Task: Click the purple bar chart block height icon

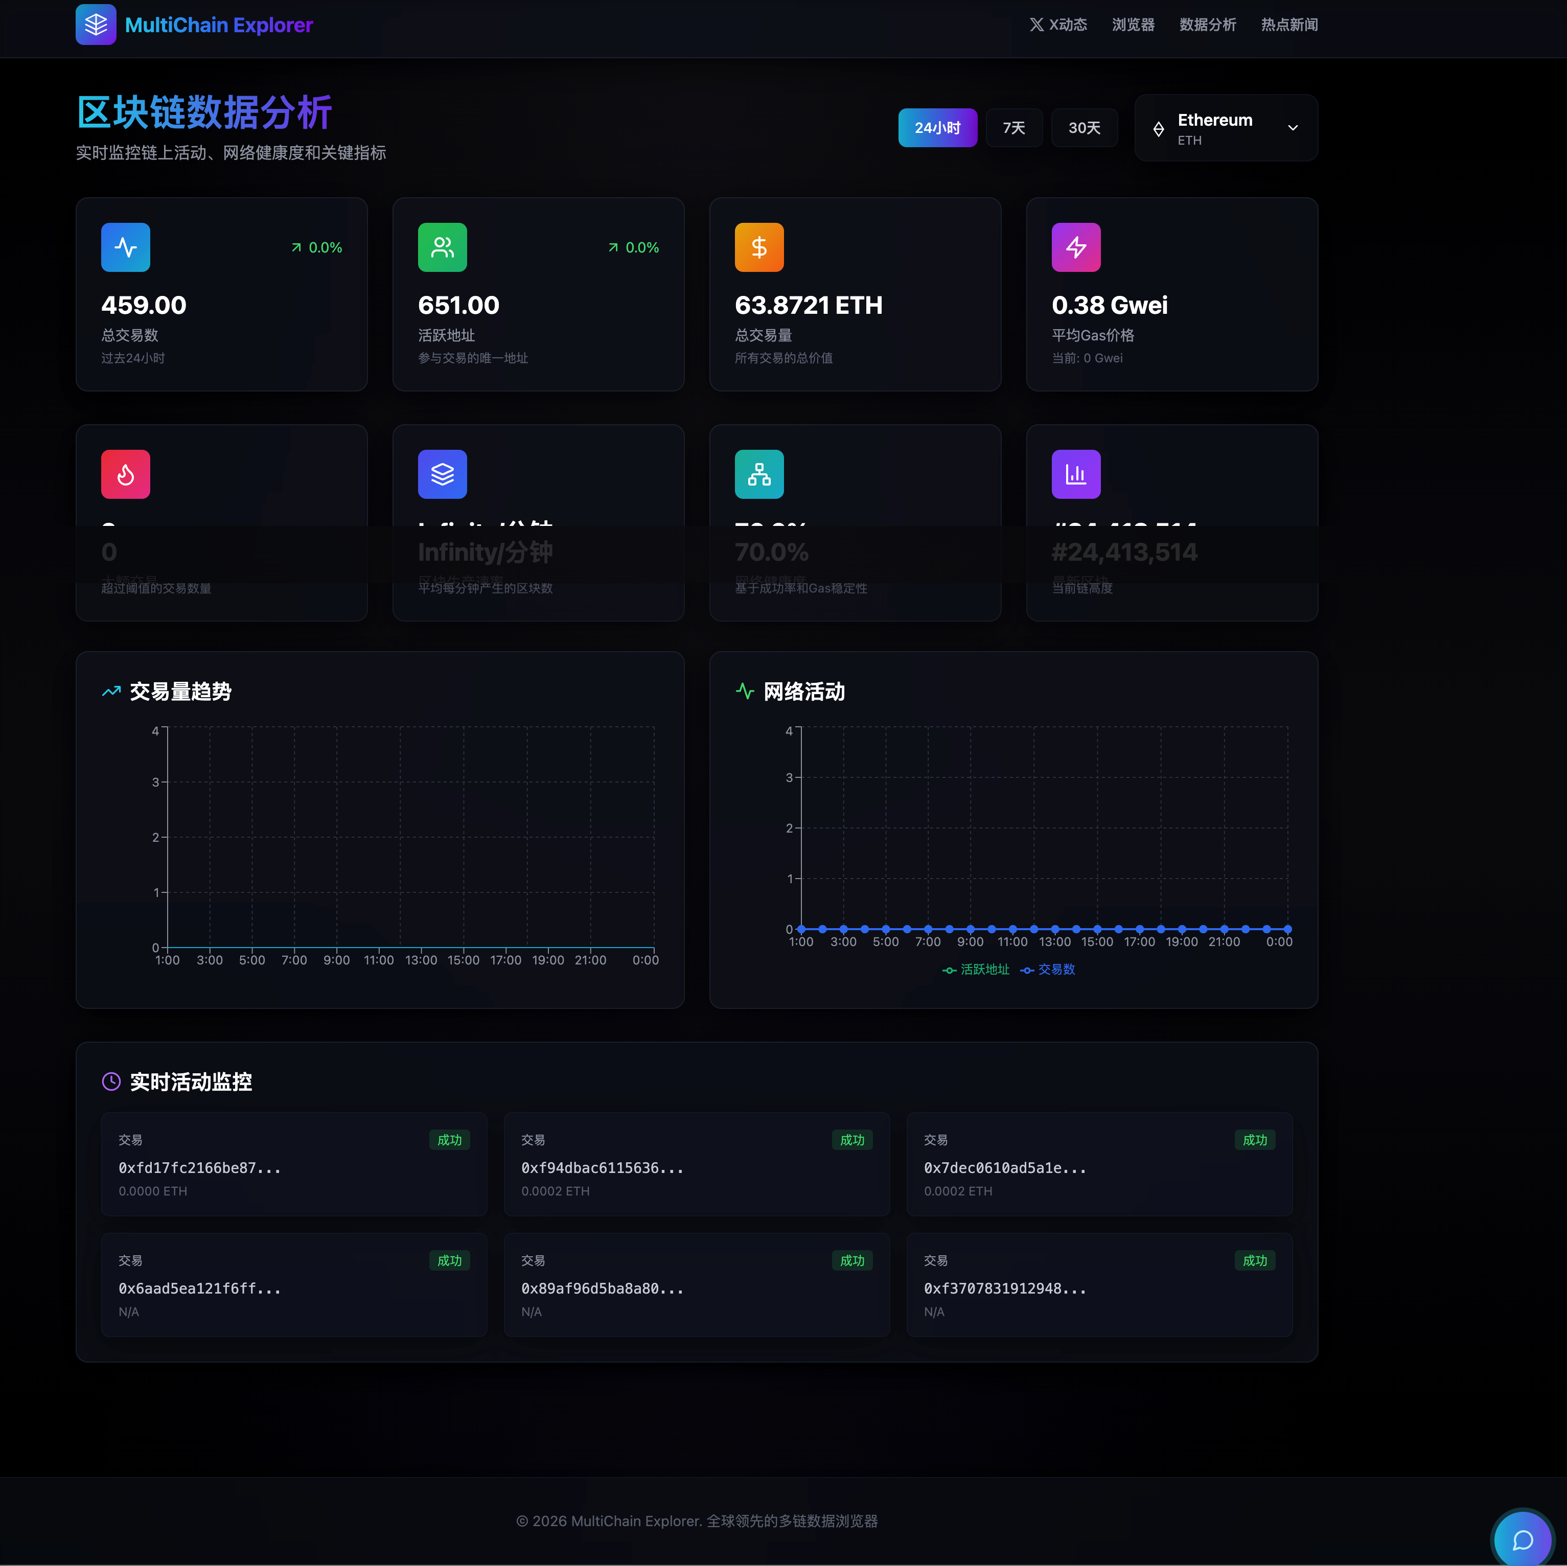Action: (1075, 474)
